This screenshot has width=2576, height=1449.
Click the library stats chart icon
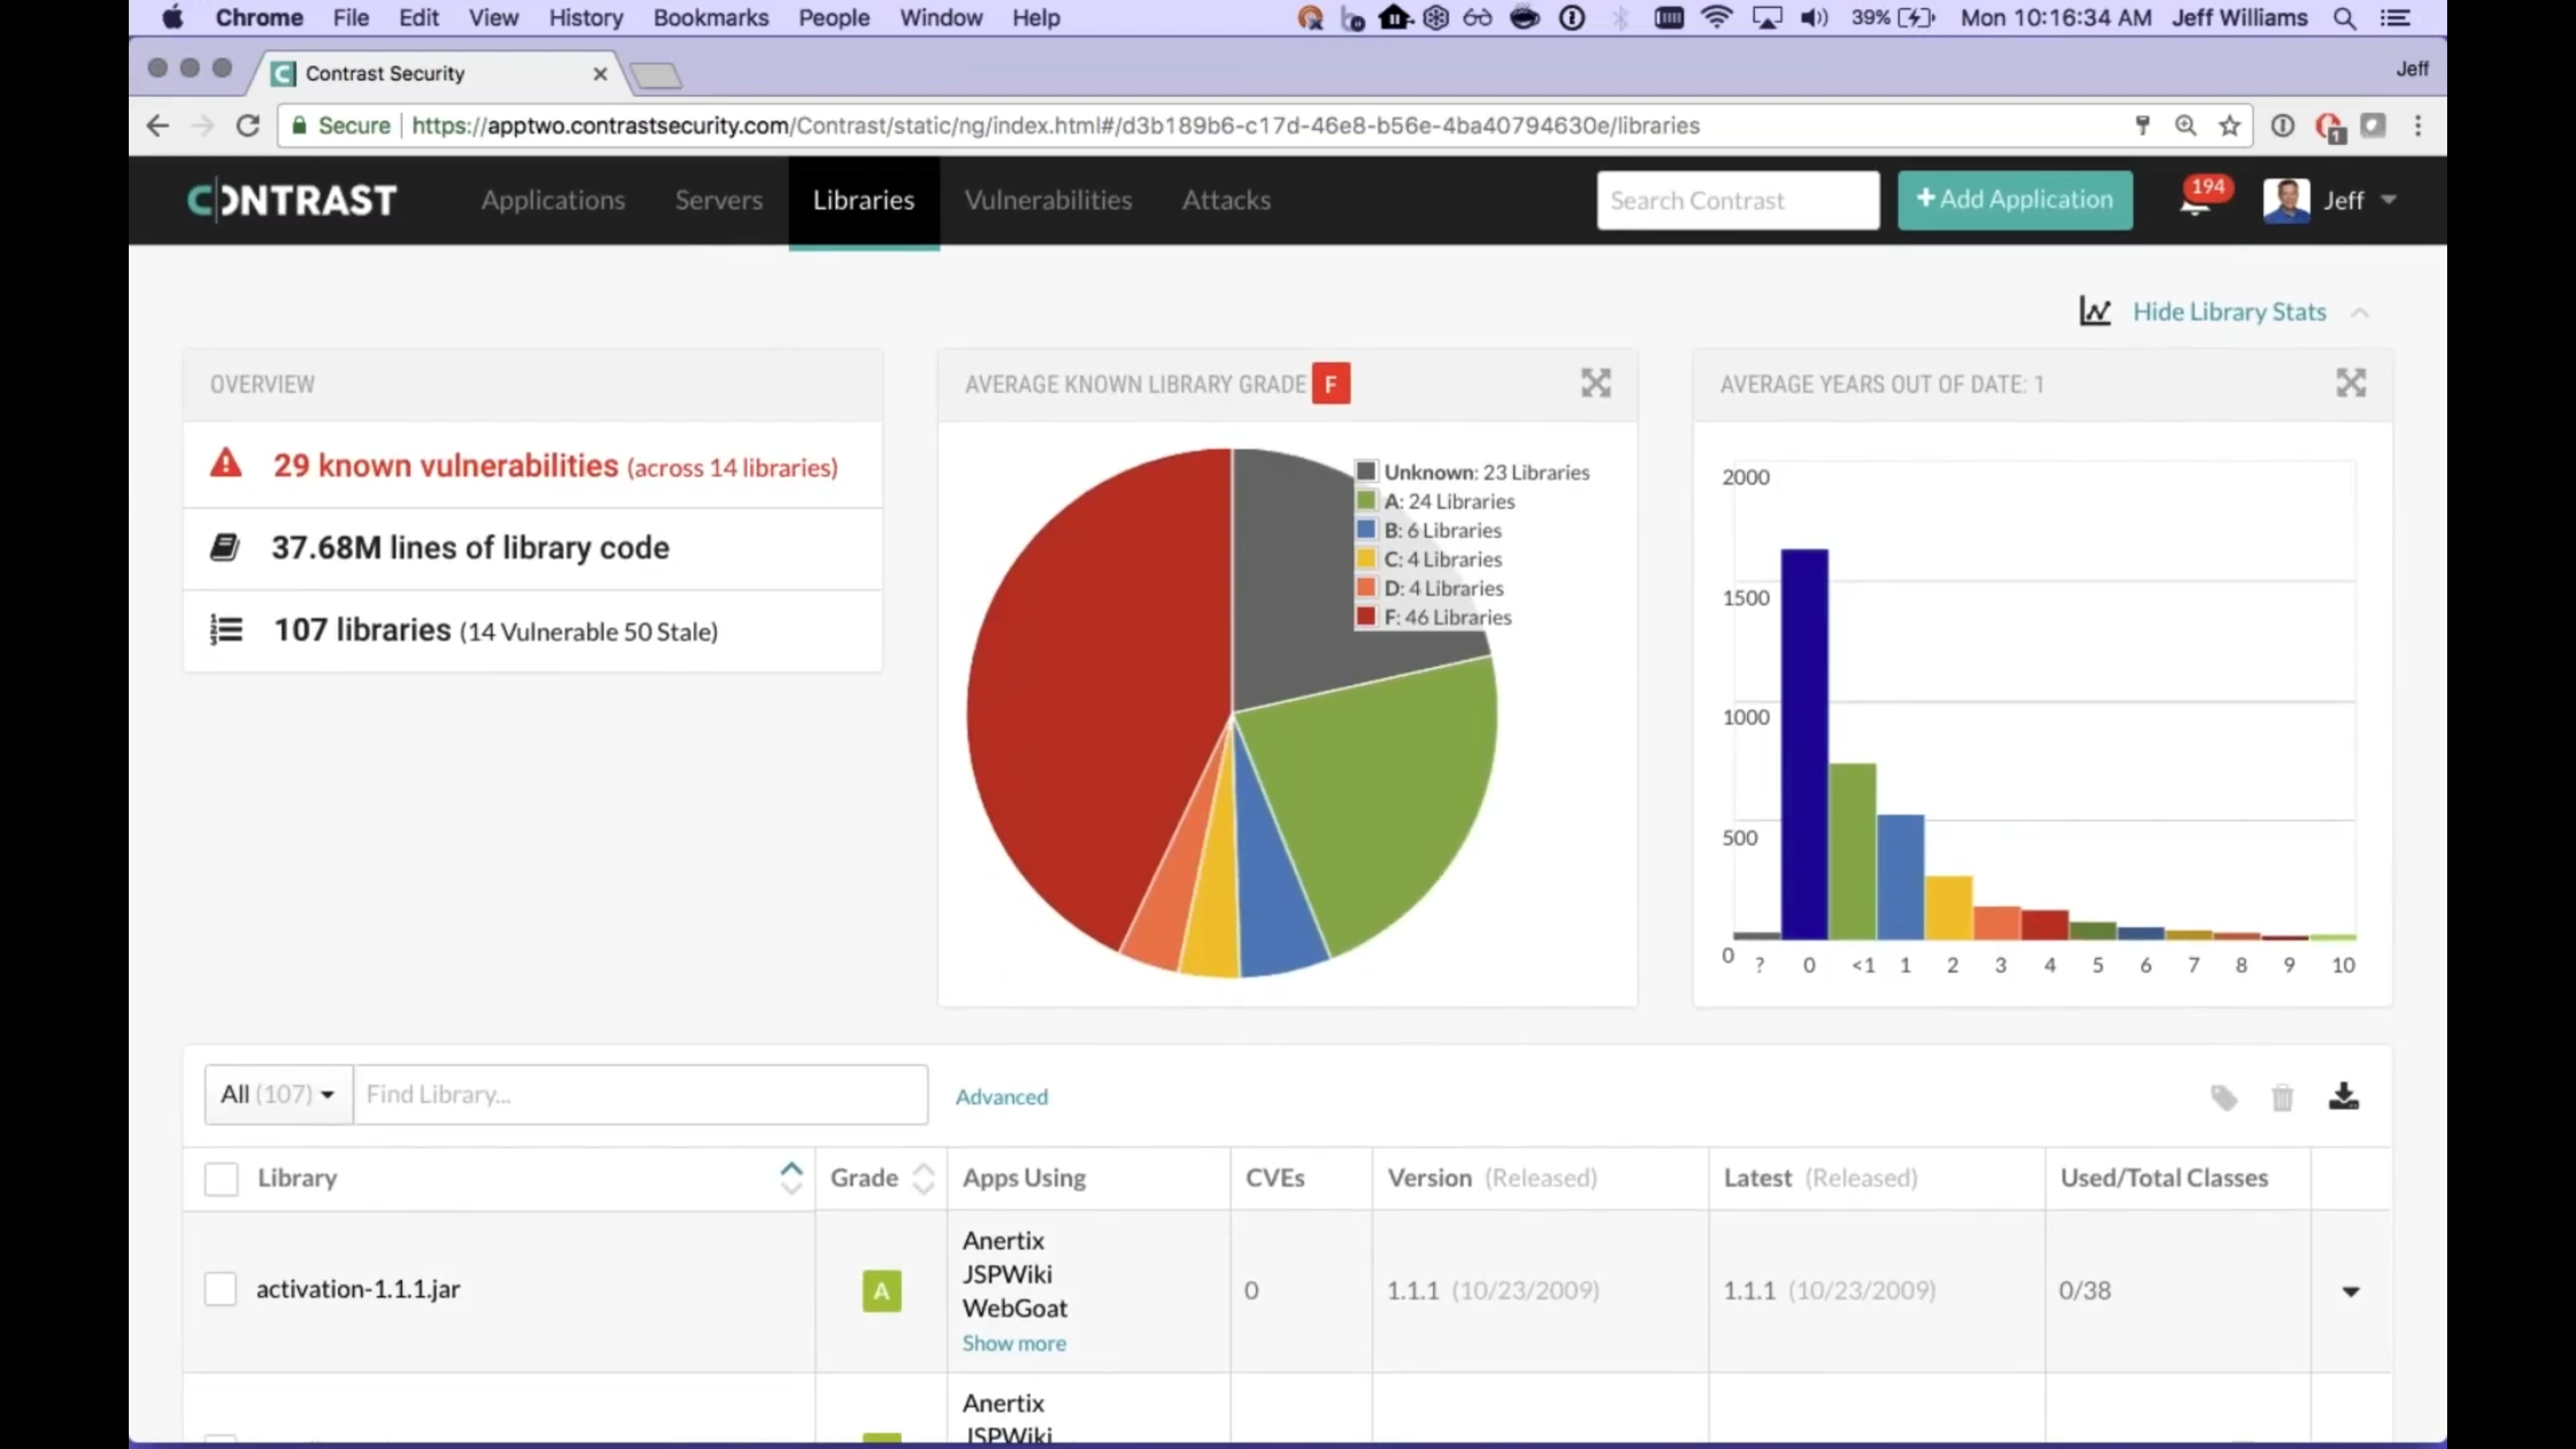click(2095, 311)
